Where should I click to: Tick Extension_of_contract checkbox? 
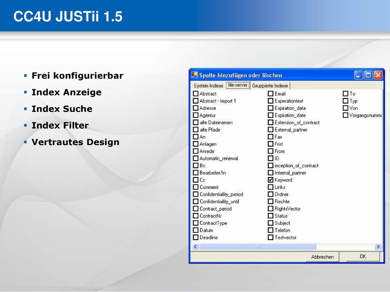[271, 122]
